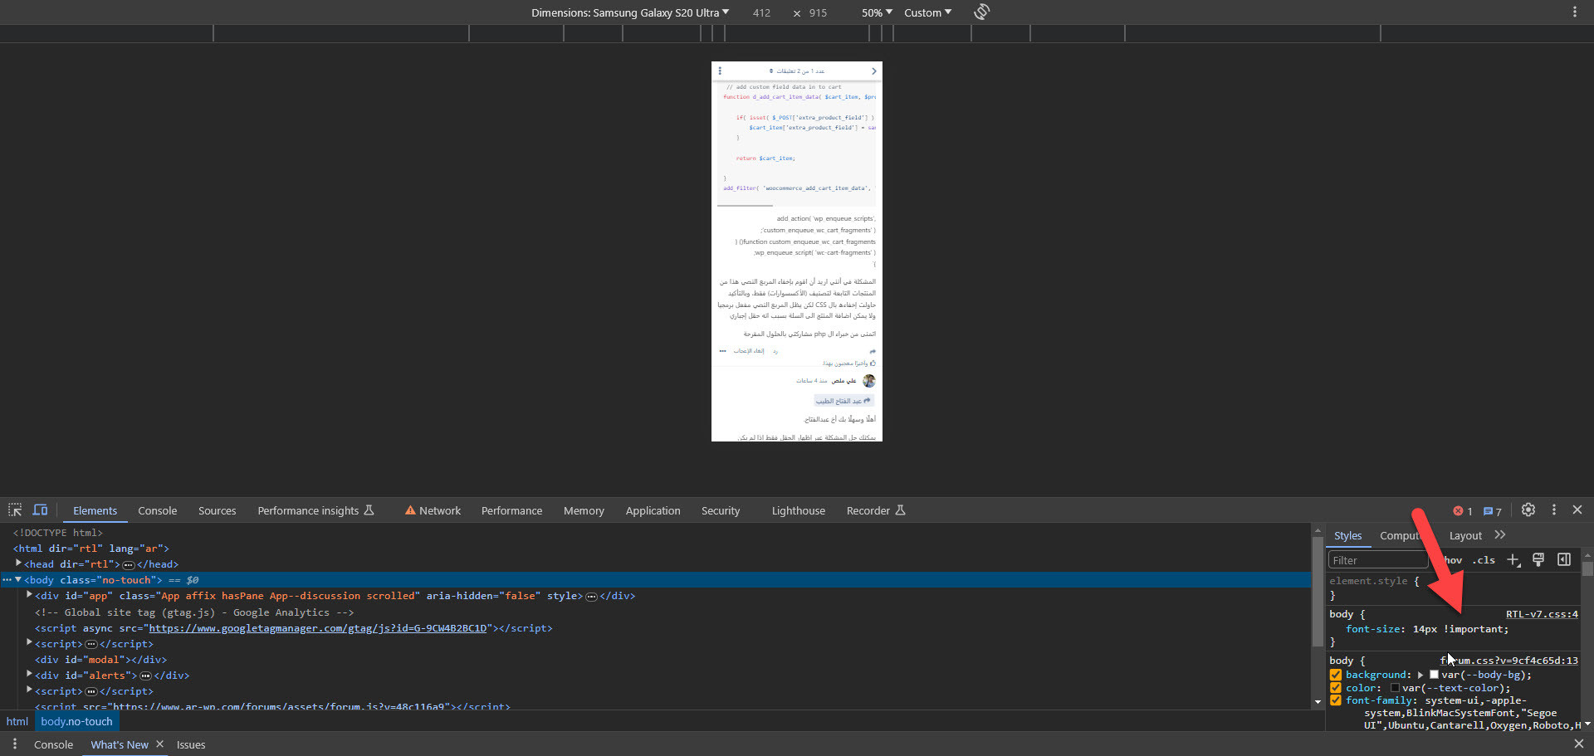Open DevTools settings gear
The image size is (1594, 756).
pos(1528,510)
